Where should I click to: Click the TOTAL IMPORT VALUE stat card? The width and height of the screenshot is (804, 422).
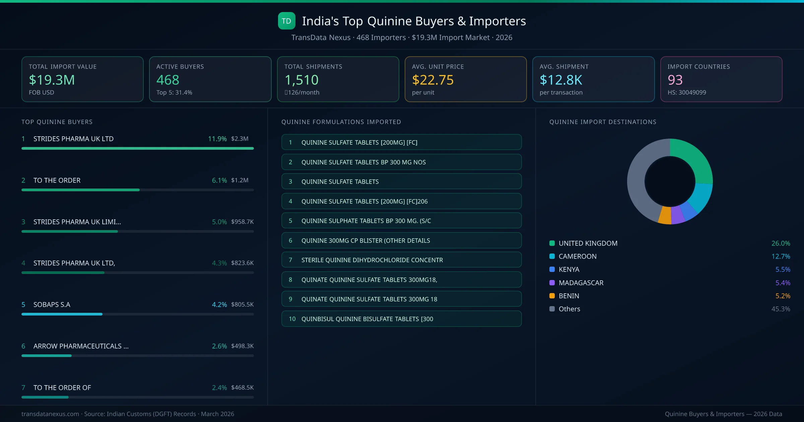82,79
